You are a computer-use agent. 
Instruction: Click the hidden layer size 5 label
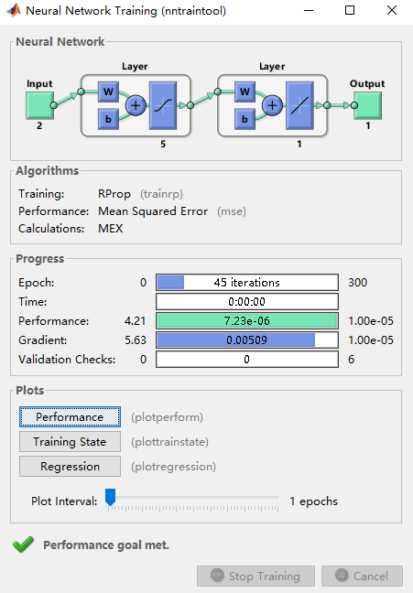pyautogui.click(x=163, y=144)
